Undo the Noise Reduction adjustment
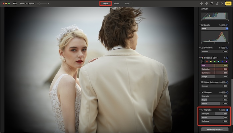This screenshot has height=133, width=233. [220, 82]
